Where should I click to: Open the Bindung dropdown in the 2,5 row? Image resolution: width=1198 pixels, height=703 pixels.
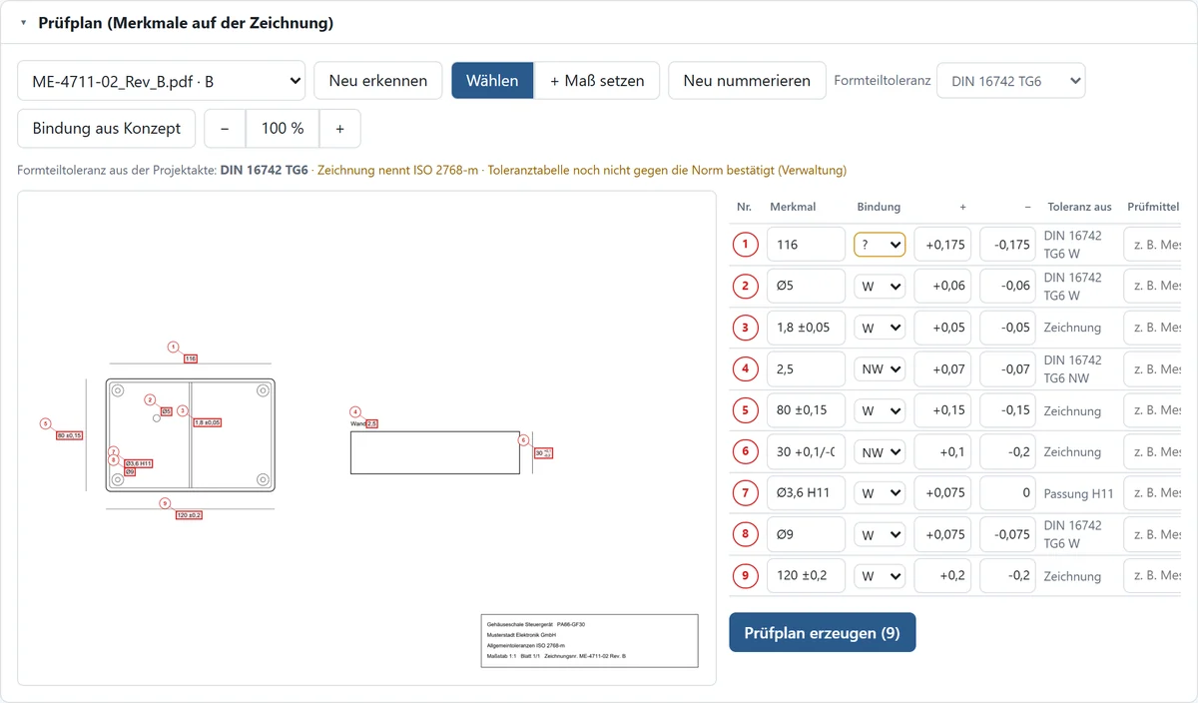[x=880, y=369]
